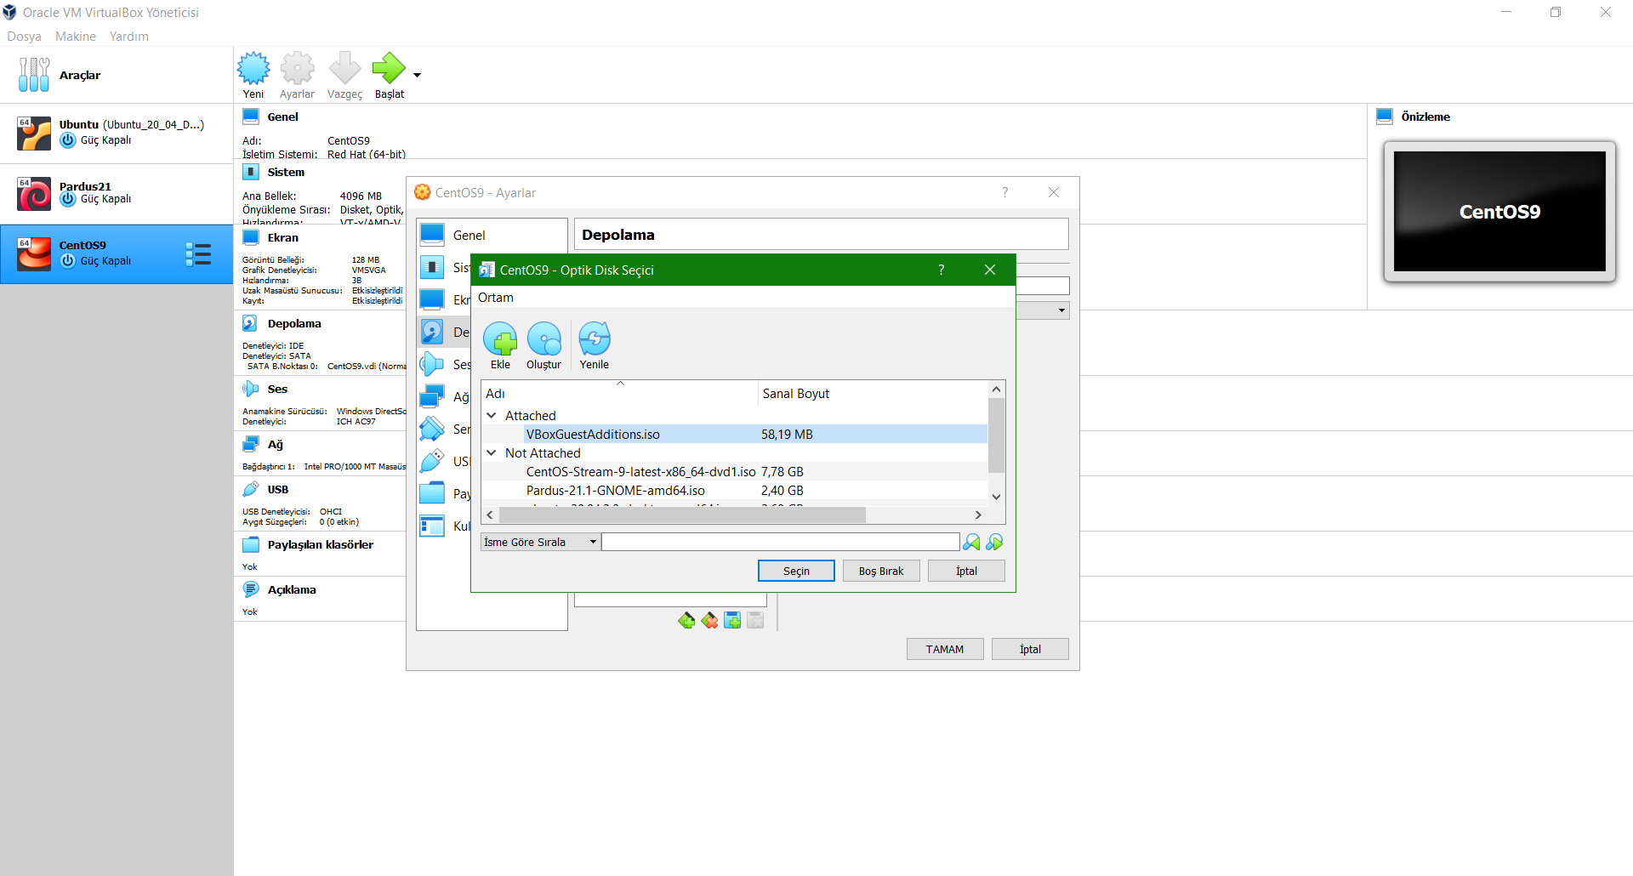Click the Önizleme panel header
The height and width of the screenshot is (876, 1633).
(1425, 117)
